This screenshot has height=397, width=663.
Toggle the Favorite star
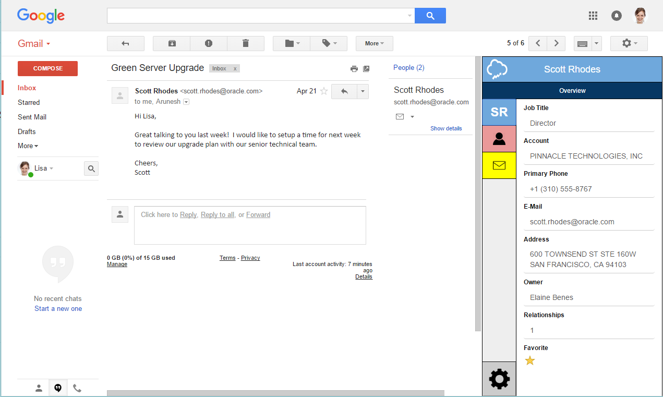[x=530, y=360]
